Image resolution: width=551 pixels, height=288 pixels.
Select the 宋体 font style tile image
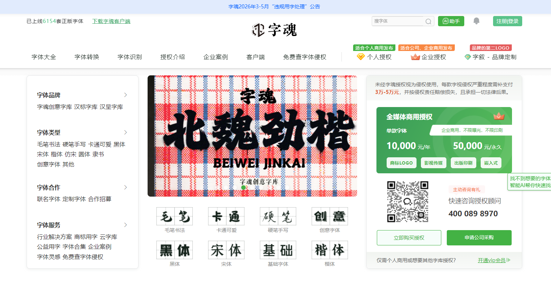point(226,250)
